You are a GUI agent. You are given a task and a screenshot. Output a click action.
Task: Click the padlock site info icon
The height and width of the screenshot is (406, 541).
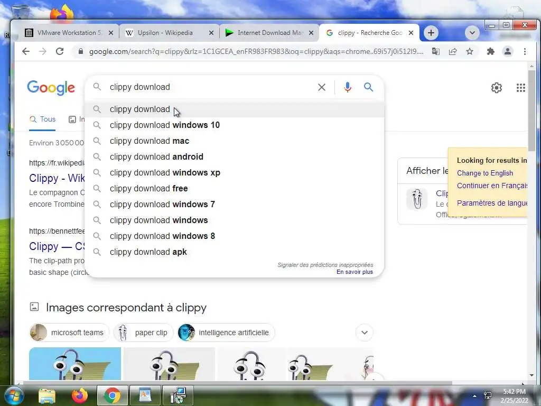pyautogui.click(x=81, y=51)
